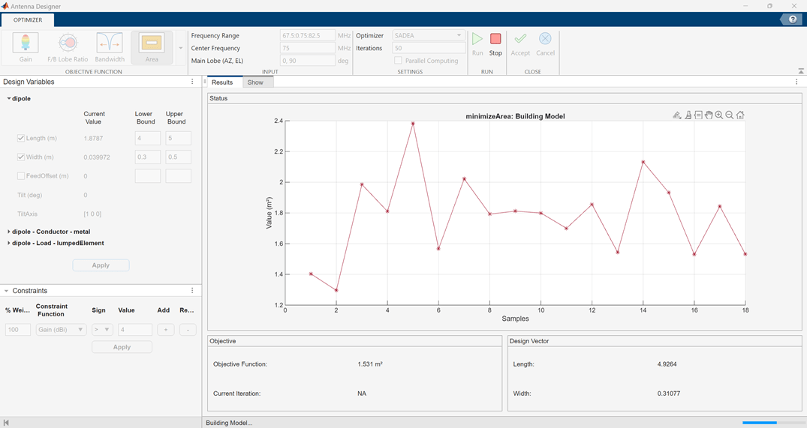This screenshot has width=807, height=428.
Task: Toggle the Width (m) checkbox
Action: [21, 157]
